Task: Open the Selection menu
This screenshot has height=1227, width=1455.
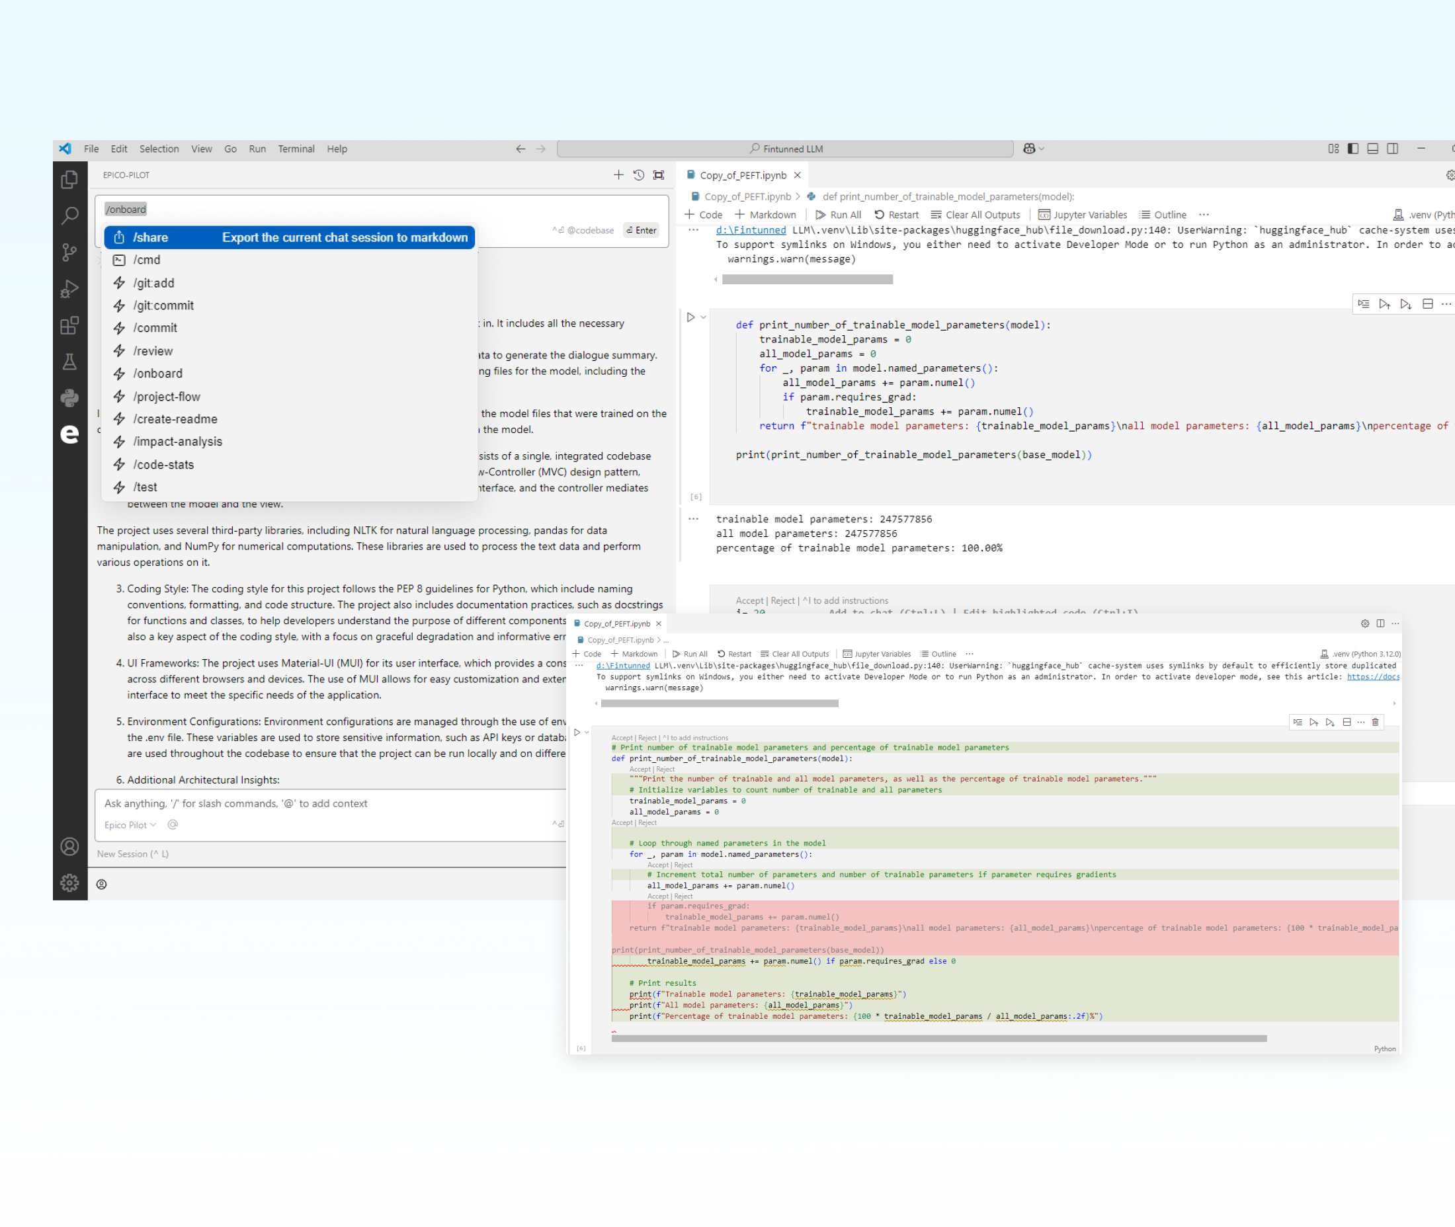Action: tap(159, 149)
